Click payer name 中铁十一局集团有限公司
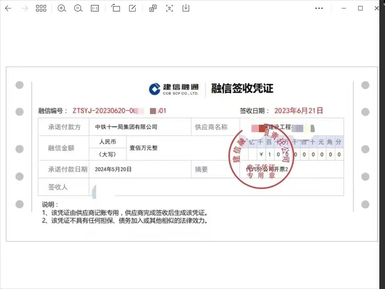Image resolution: width=385 pixels, height=289 pixels. tap(126, 127)
